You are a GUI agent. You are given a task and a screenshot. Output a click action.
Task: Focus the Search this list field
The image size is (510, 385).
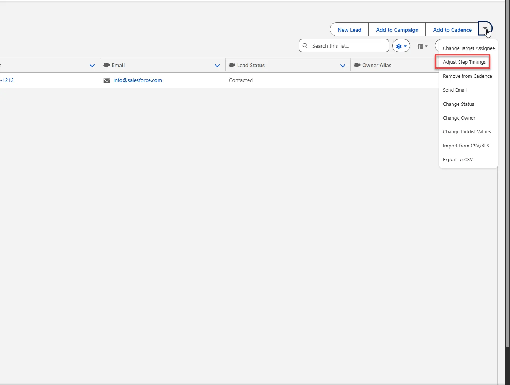click(x=348, y=46)
